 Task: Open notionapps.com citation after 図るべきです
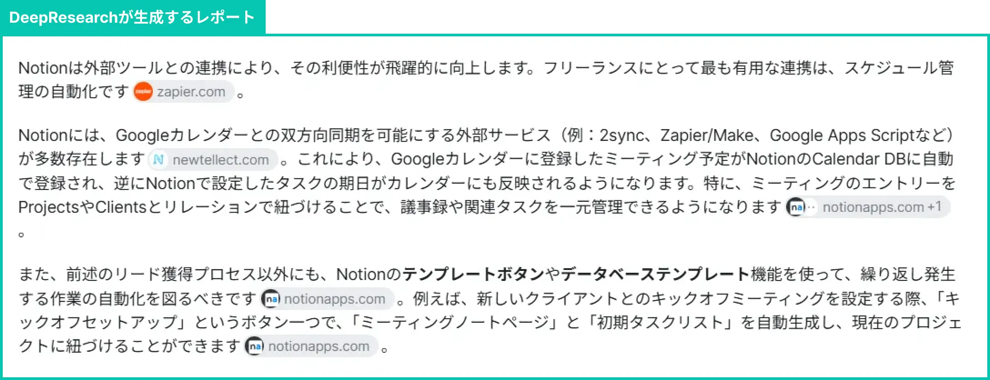click(x=327, y=299)
